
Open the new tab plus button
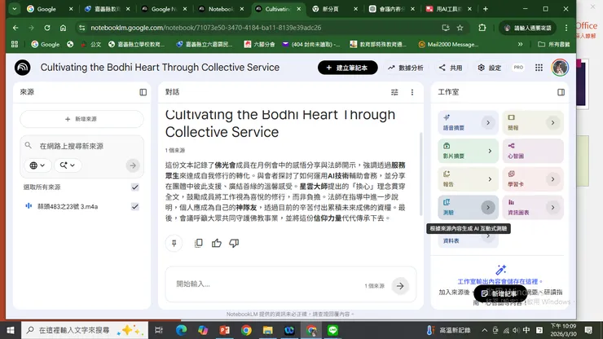pos(486,9)
